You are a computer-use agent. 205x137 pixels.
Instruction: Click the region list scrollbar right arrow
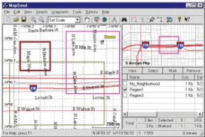point(200,114)
